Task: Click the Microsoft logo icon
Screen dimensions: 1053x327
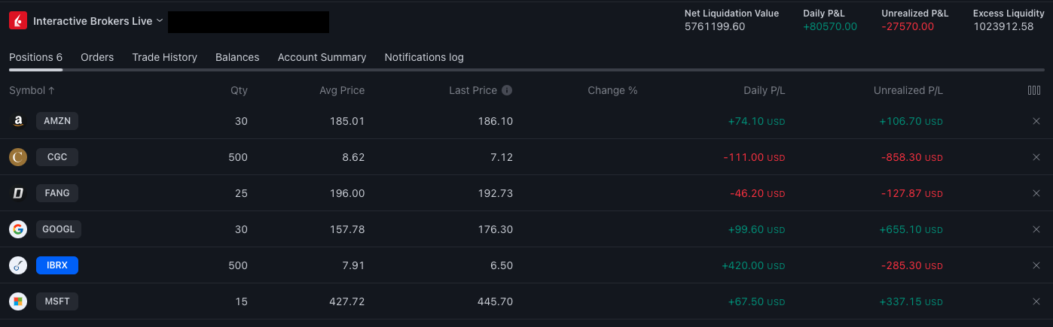Action: 18,301
